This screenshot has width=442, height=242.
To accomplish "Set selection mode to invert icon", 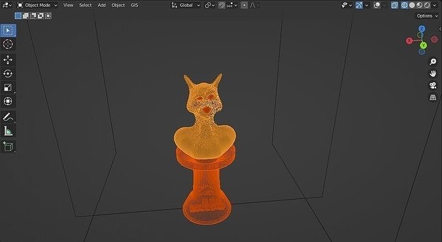I will (41, 16).
